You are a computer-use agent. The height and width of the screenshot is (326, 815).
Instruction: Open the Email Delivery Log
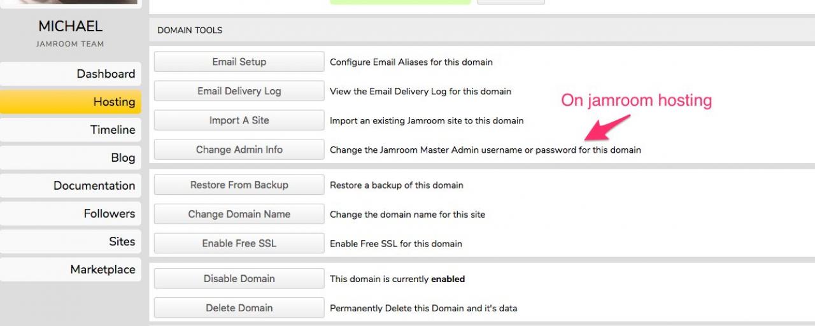point(239,91)
